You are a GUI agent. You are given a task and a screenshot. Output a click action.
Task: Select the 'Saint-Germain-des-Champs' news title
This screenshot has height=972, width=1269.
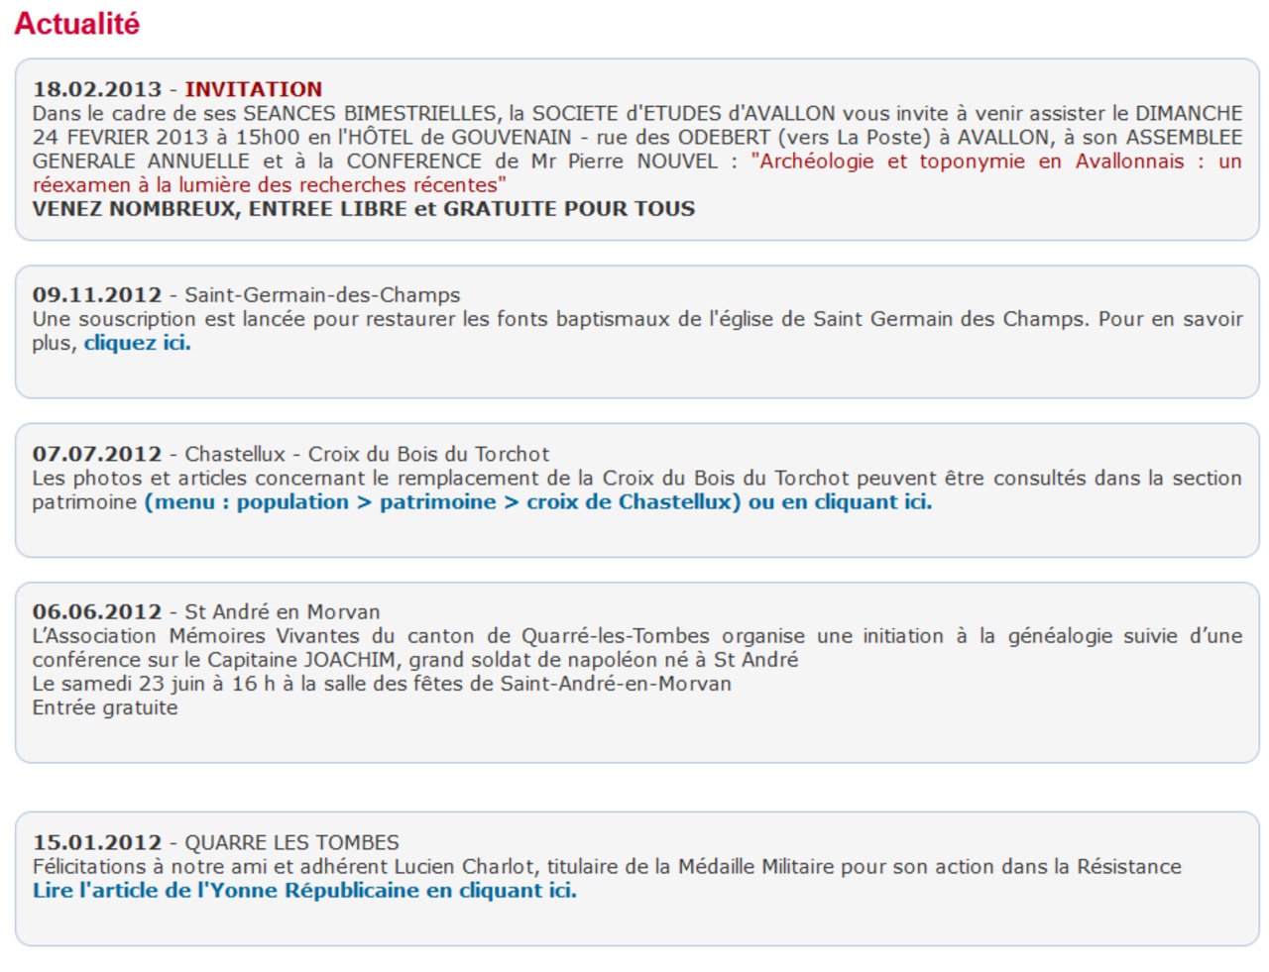pos(322,295)
